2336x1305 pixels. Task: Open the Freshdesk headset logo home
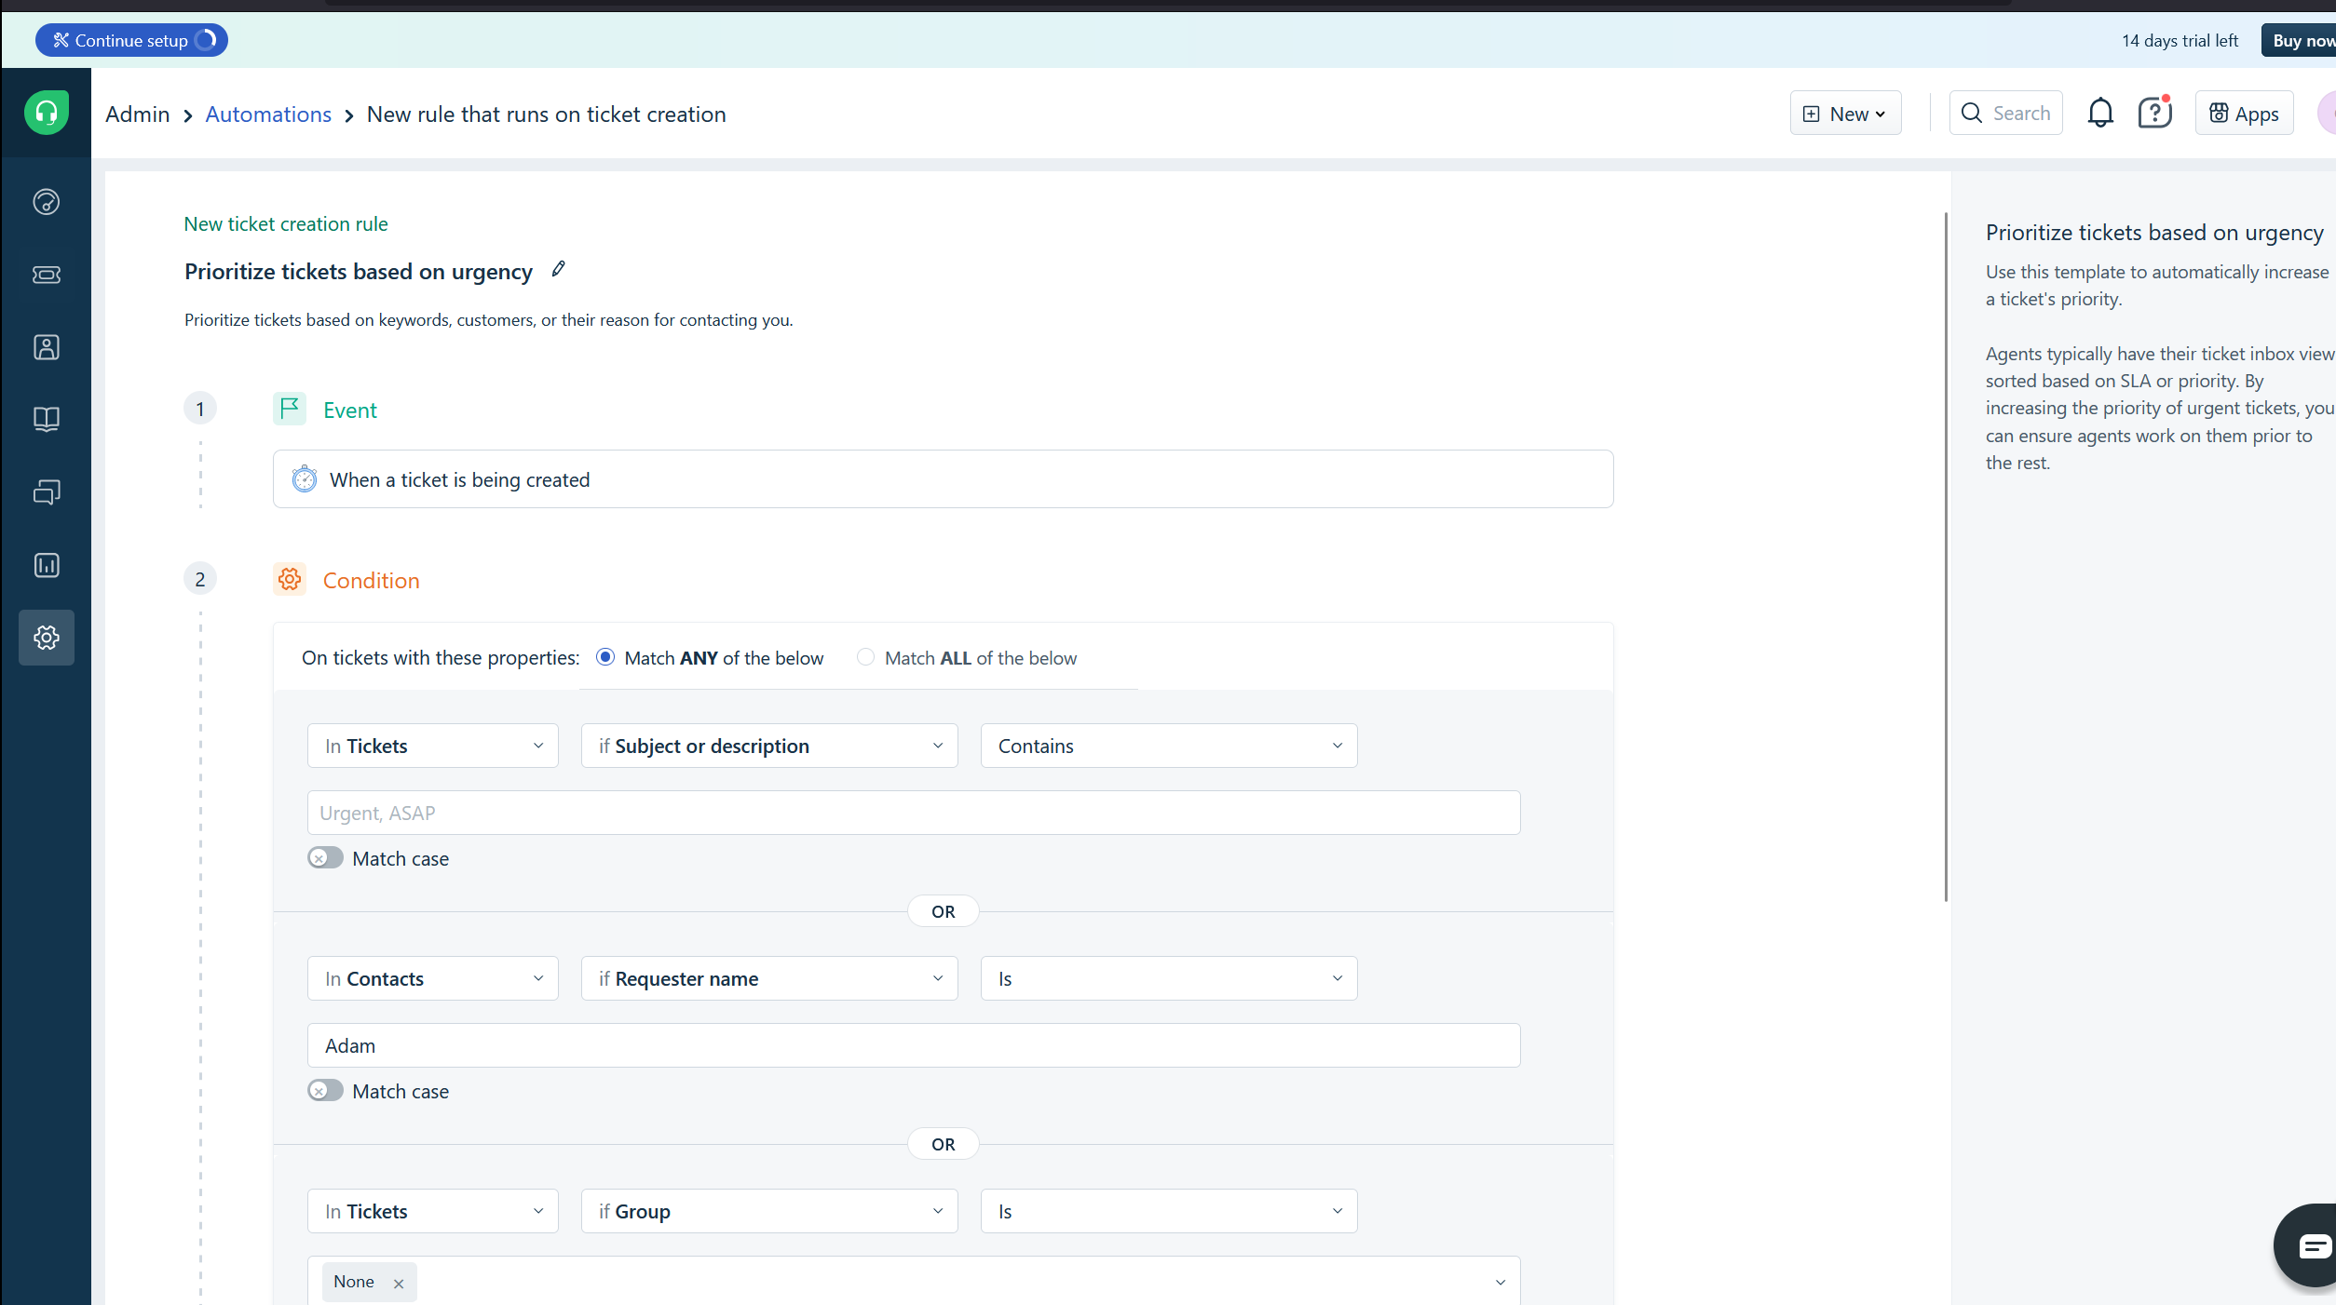[x=46, y=113]
